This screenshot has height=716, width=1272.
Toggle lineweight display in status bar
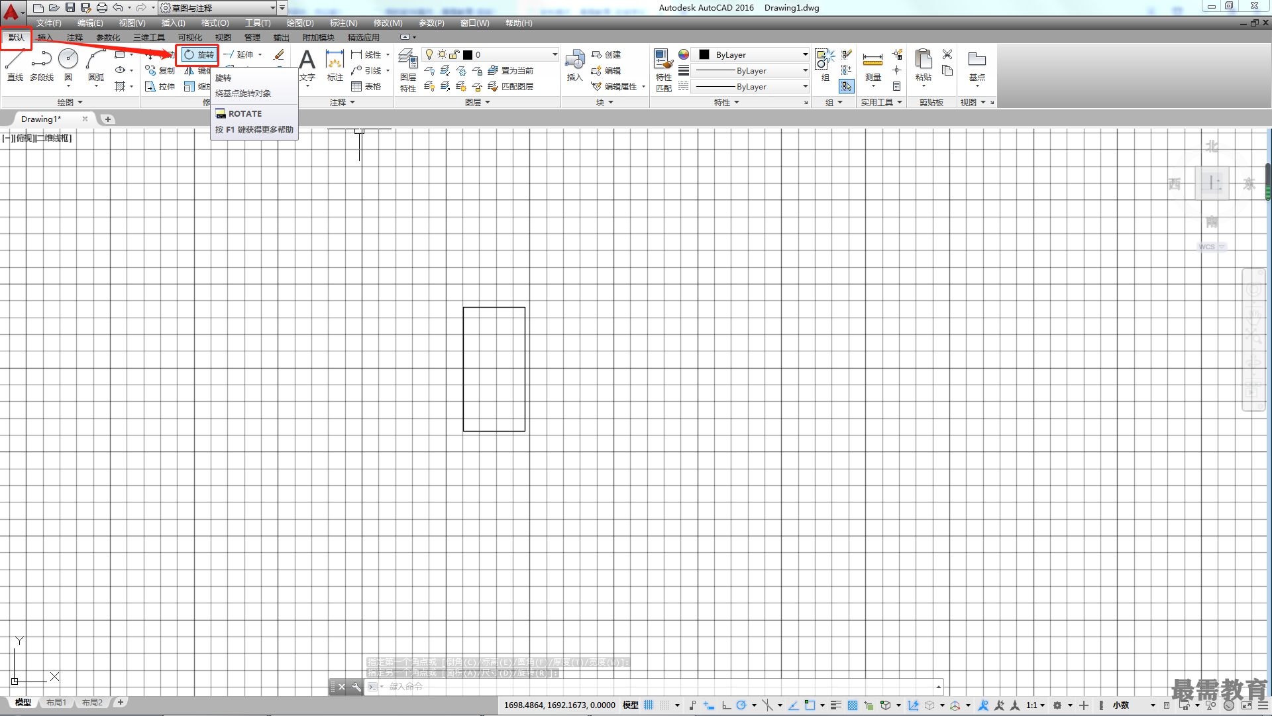836,705
